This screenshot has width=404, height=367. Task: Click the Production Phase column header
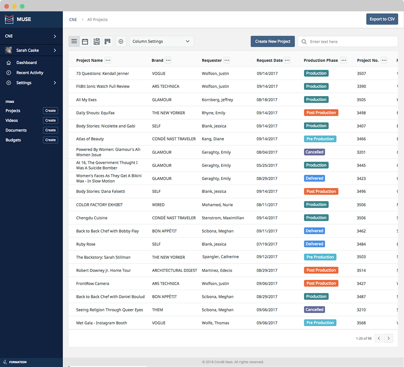(x=321, y=60)
